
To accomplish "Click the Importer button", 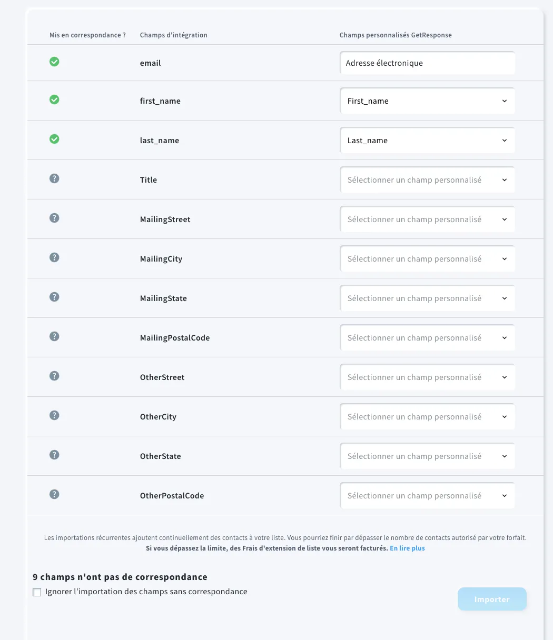I will click(492, 599).
